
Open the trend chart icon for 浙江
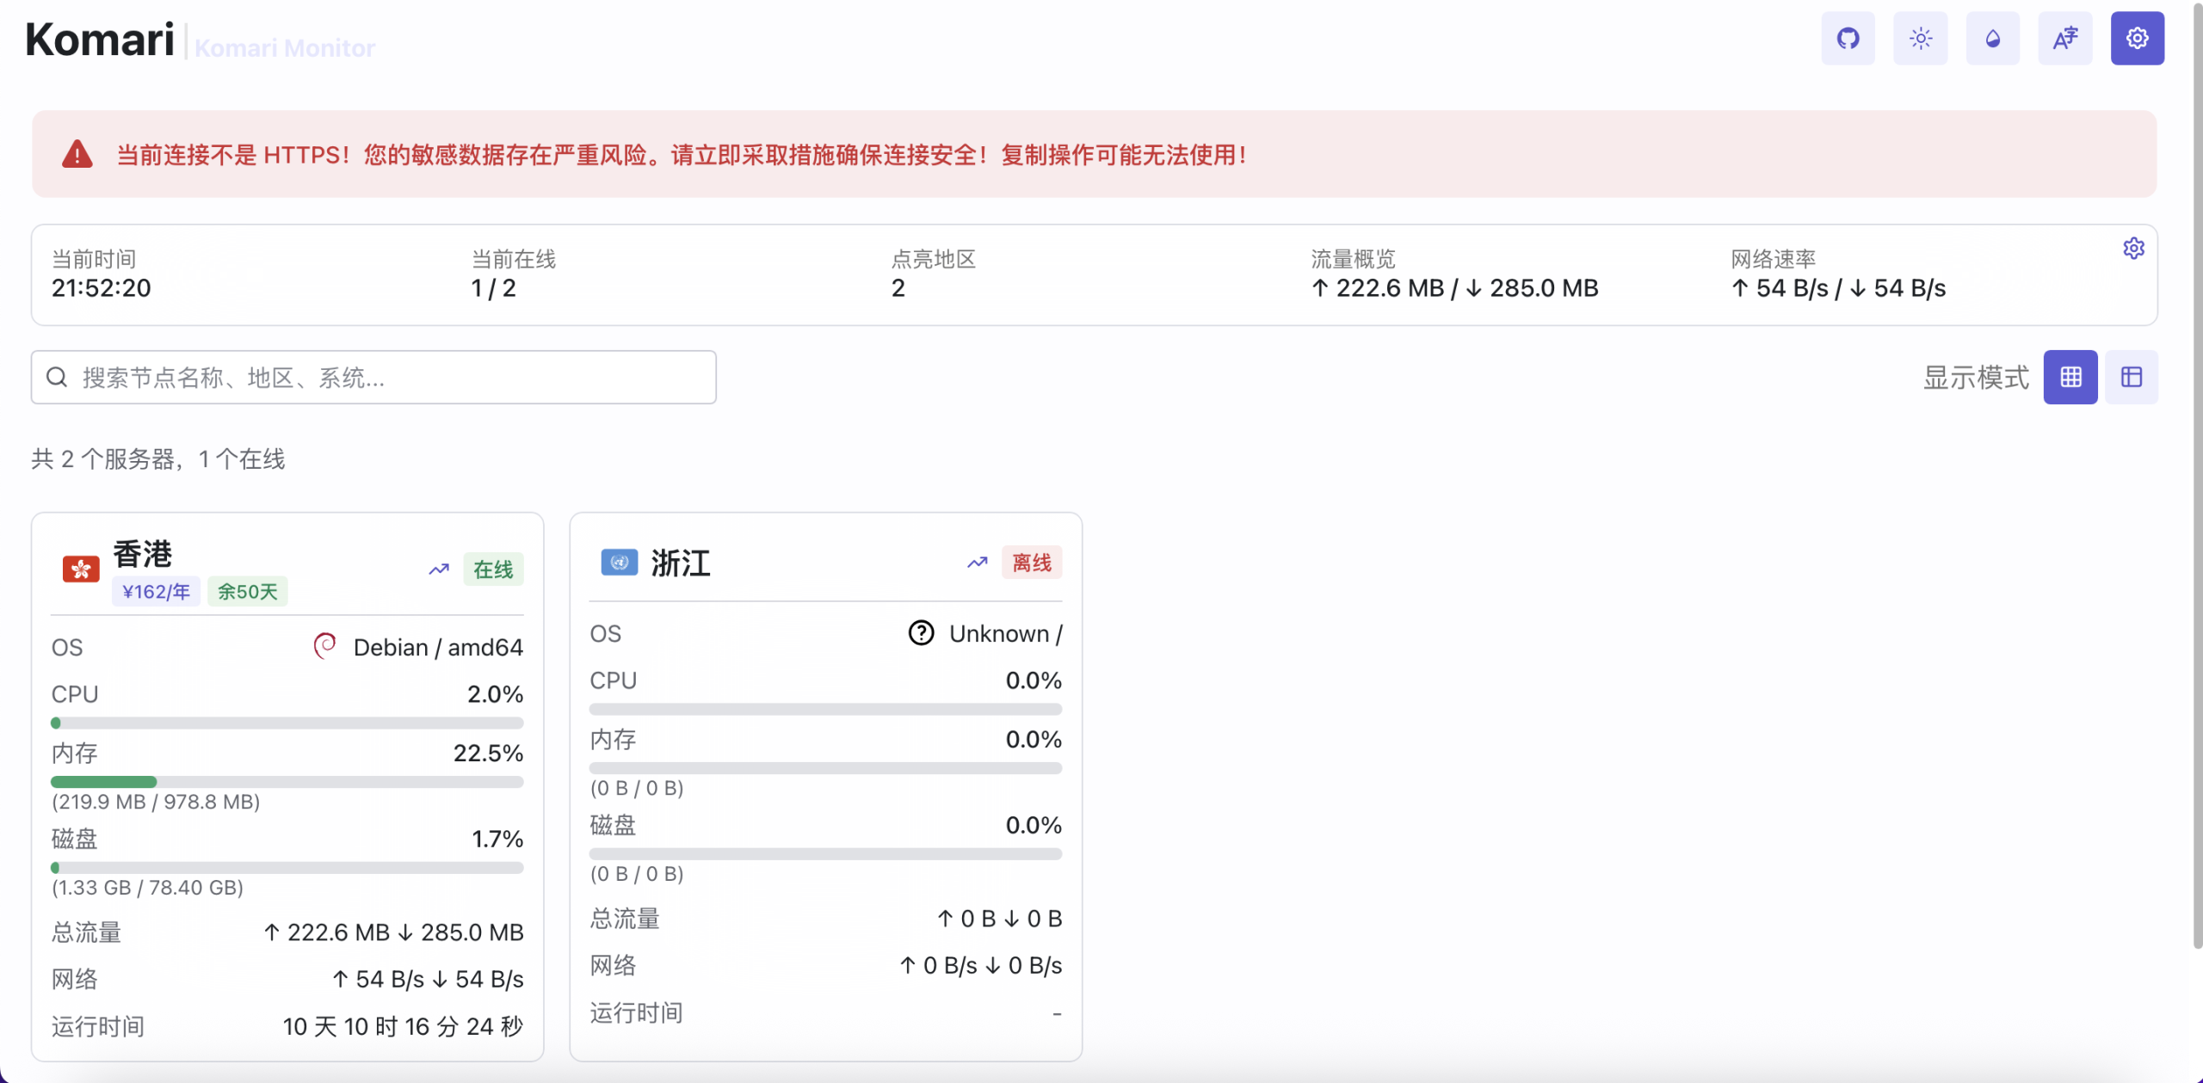pyautogui.click(x=977, y=563)
